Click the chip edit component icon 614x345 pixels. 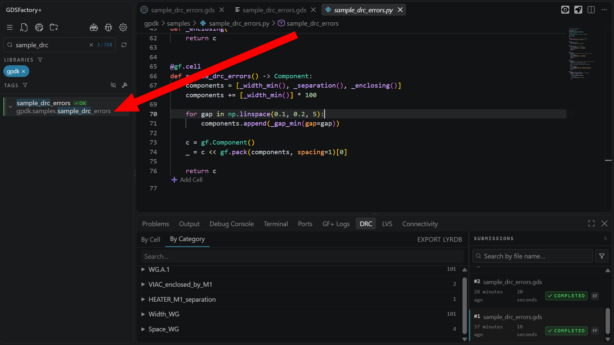[x=39, y=27]
